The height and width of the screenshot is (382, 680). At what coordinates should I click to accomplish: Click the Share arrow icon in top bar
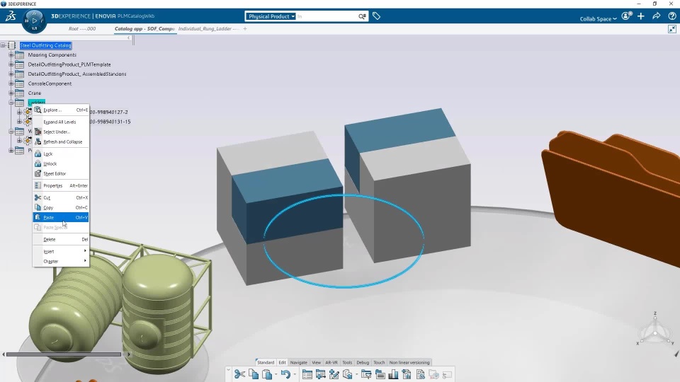click(x=656, y=16)
